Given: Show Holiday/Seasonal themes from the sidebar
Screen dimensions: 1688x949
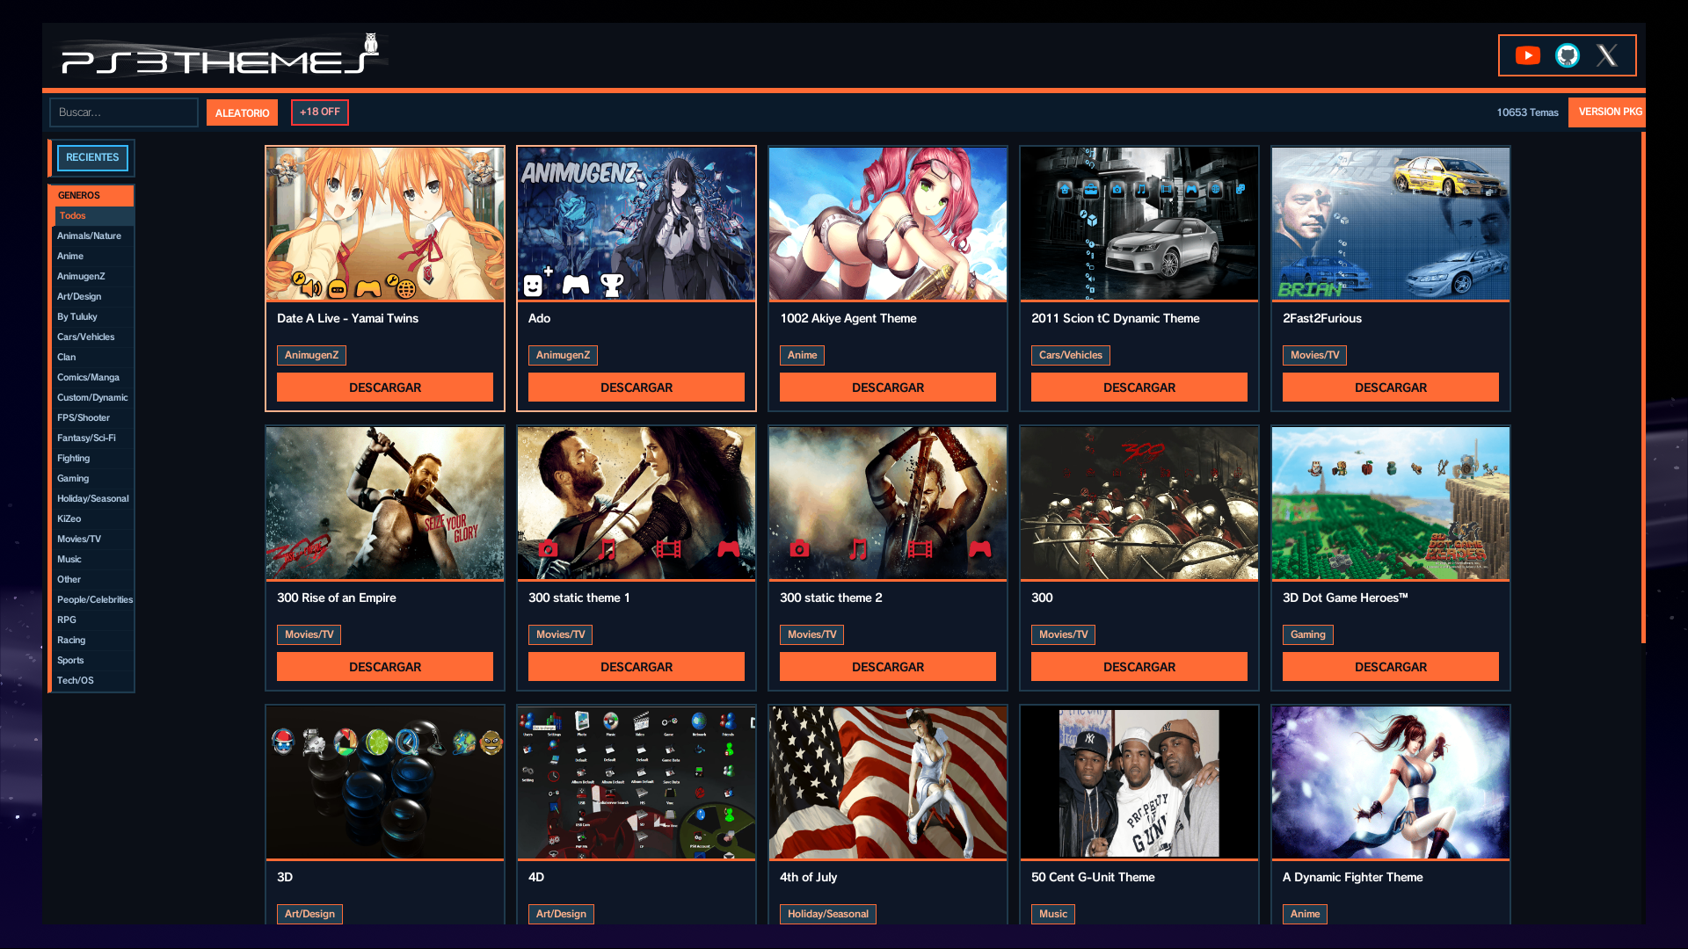Looking at the screenshot, I should pos(92,499).
